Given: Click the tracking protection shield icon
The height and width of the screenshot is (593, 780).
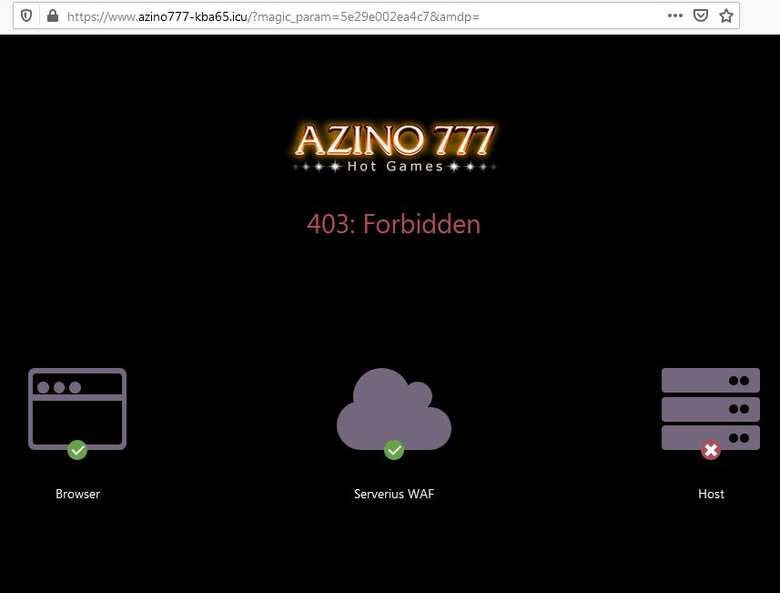Looking at the screenshot, I should point(26,15).
